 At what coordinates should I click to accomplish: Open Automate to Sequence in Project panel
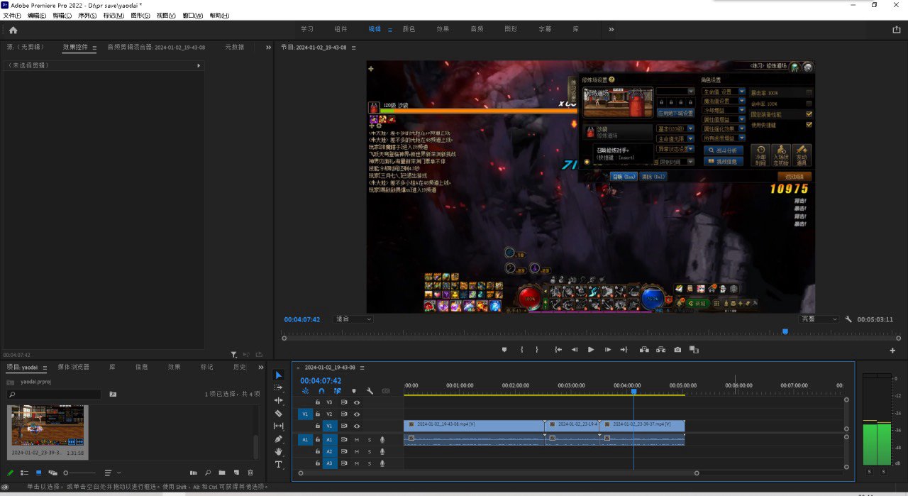coord(194,473)
